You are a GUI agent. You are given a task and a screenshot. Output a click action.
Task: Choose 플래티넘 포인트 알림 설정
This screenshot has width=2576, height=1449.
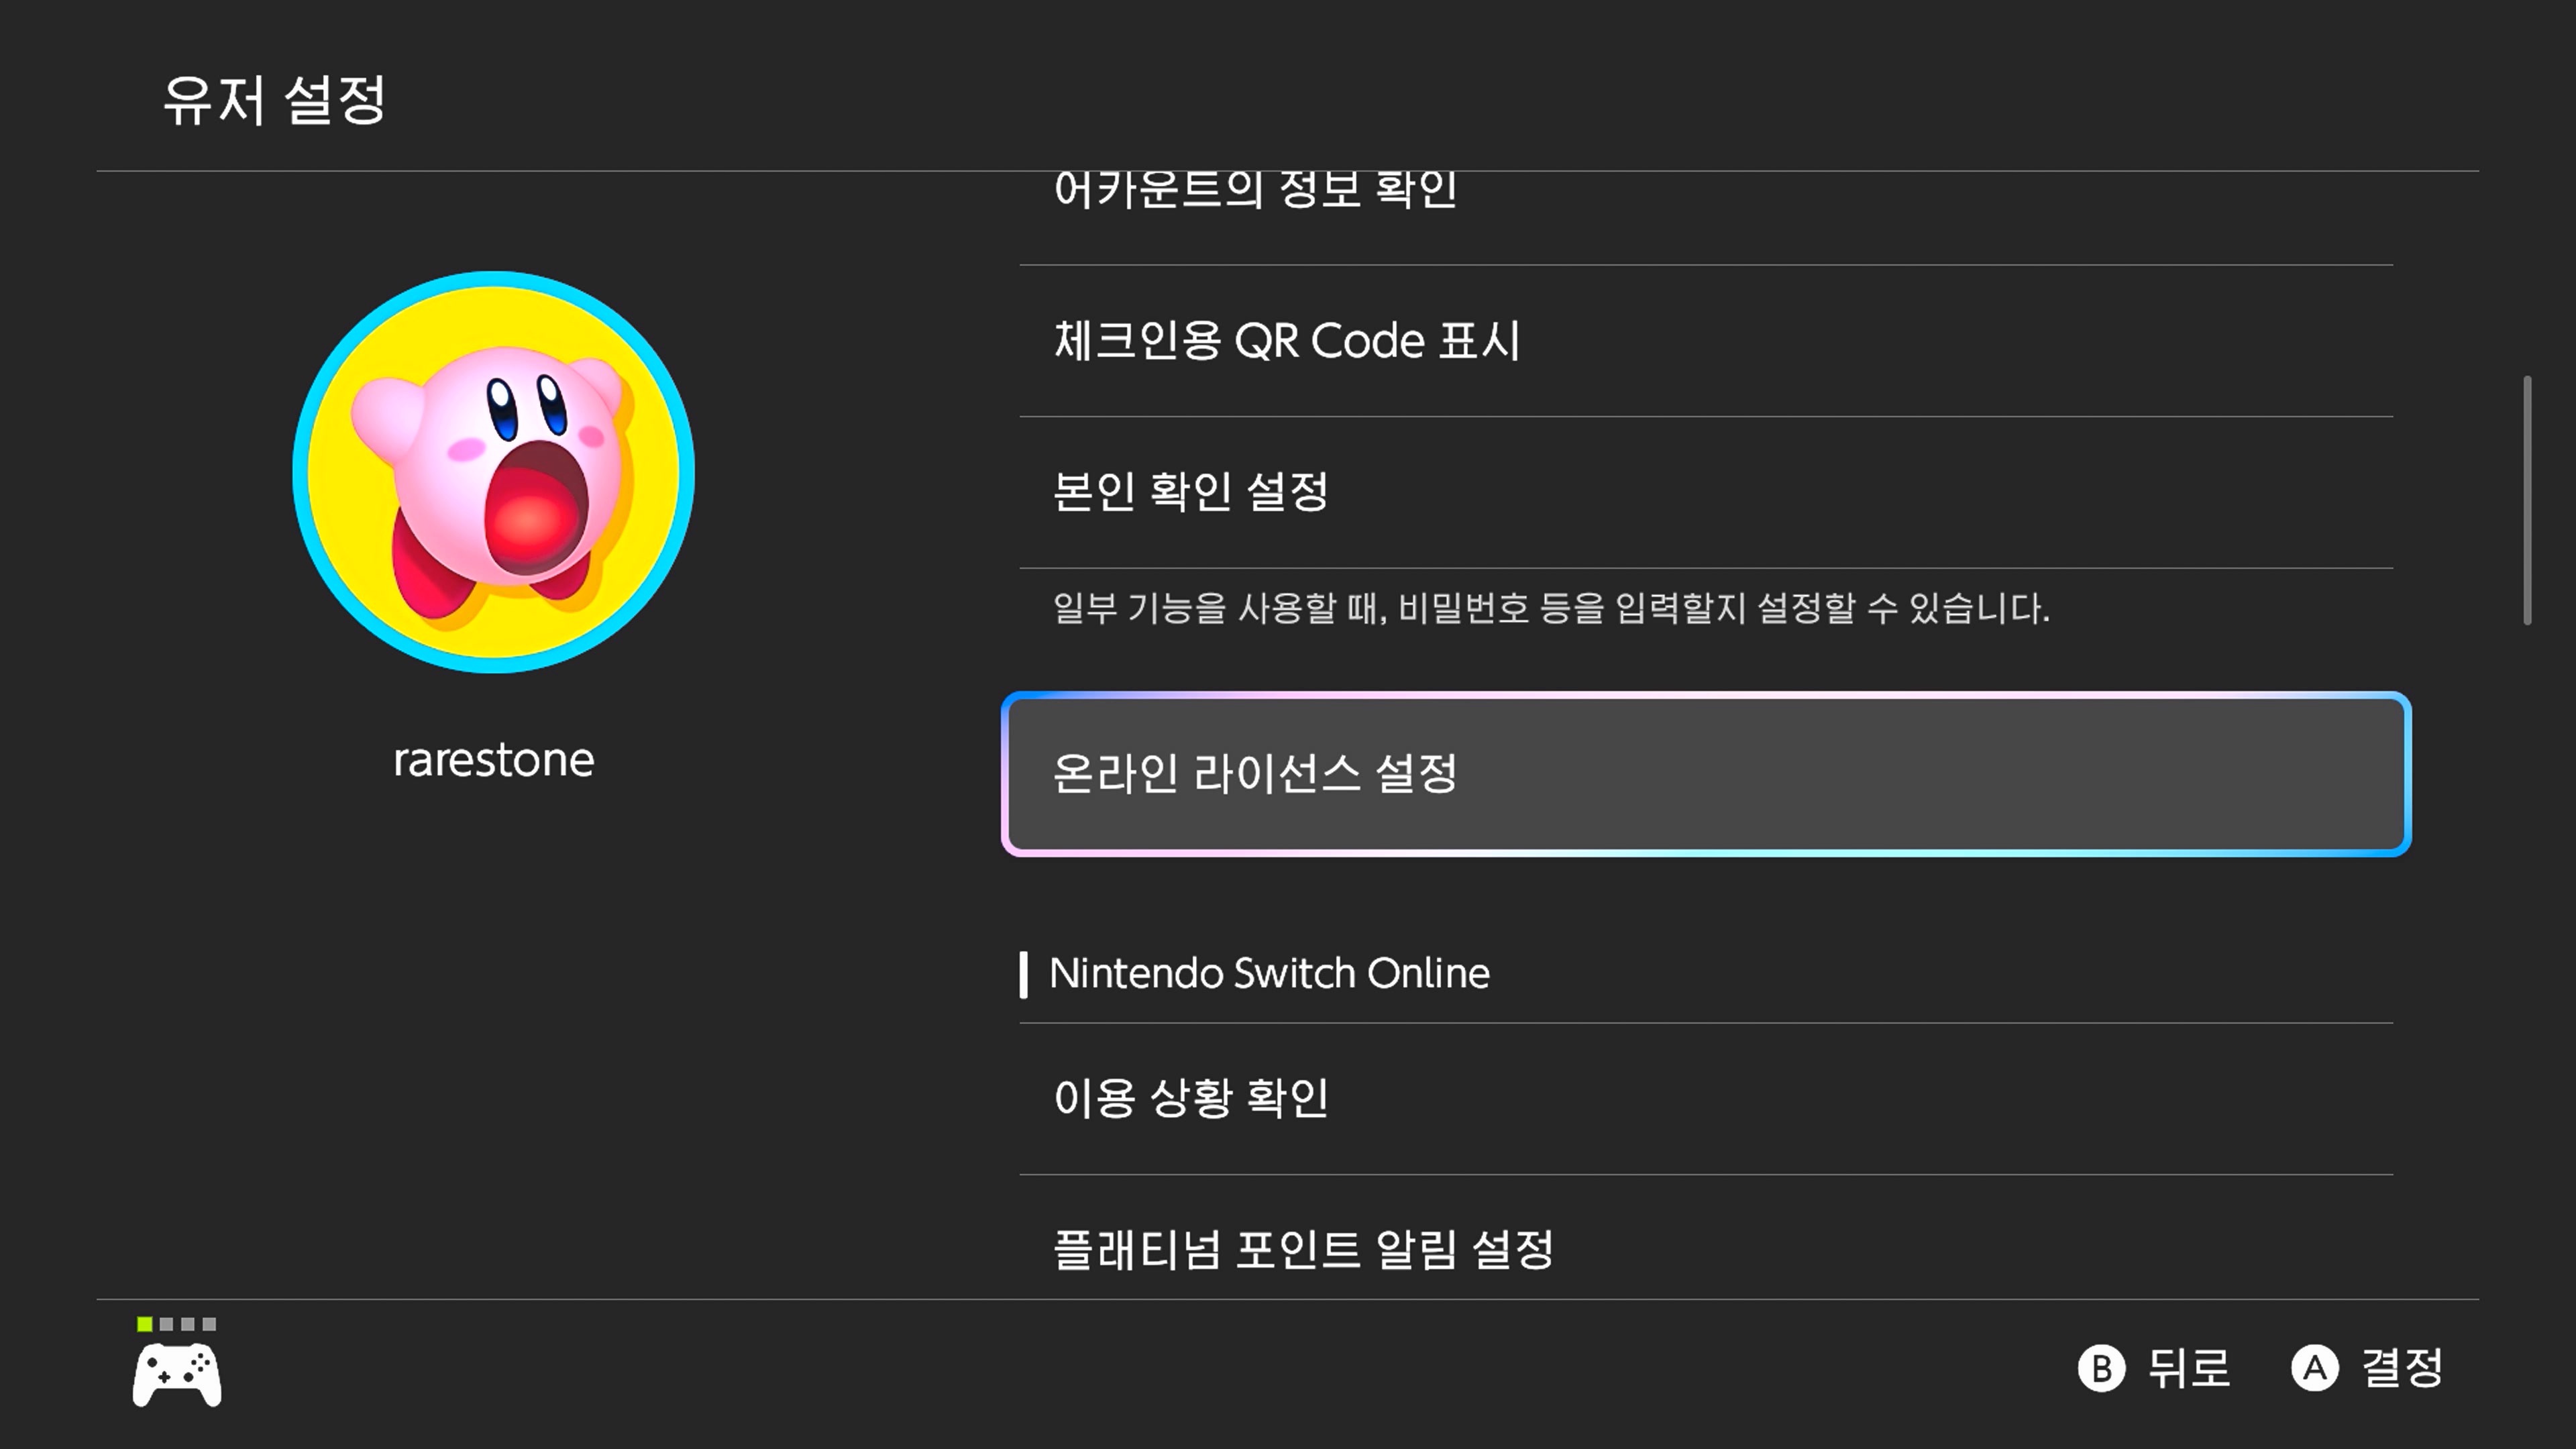[1705, 1249]
